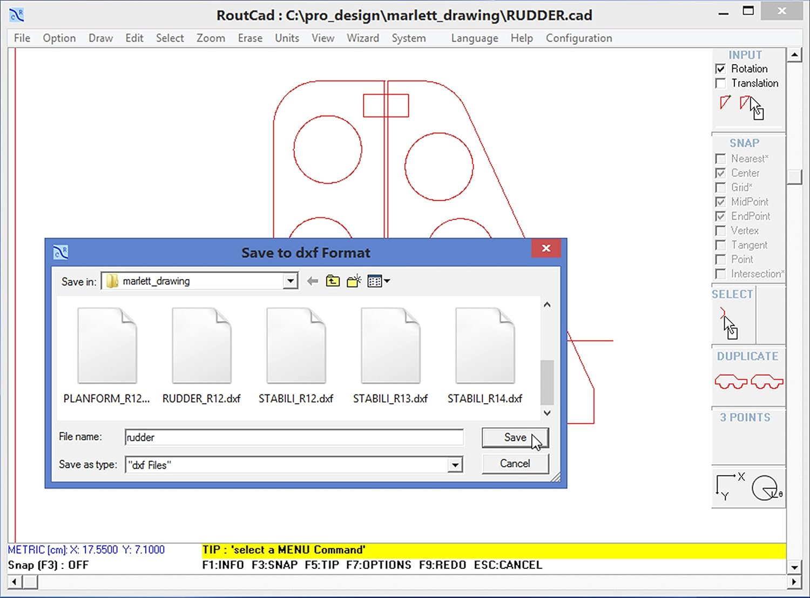Viewport: 810px width, 598px height.
Task: Open the View Menu dropdown in dialog
Action: click(378, 281)
